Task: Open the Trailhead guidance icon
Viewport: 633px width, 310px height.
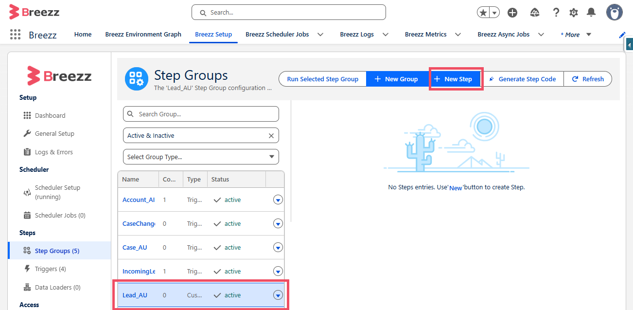Action: coord(535,13)
